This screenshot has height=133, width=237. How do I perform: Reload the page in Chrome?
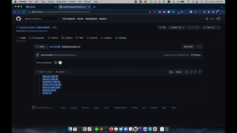24,12
